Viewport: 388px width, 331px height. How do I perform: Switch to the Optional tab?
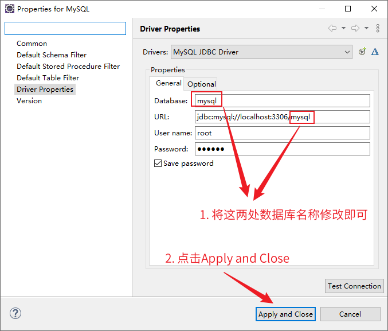202,84
